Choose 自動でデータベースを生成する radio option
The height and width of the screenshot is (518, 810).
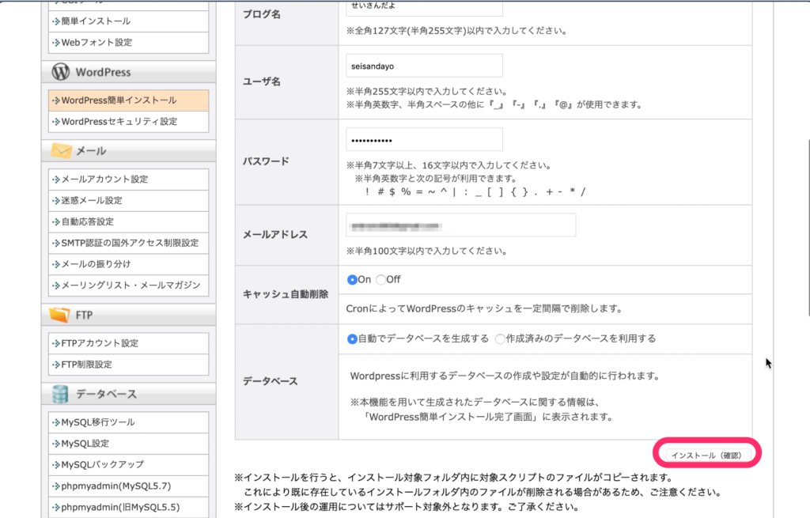click(x=353, y=338)
